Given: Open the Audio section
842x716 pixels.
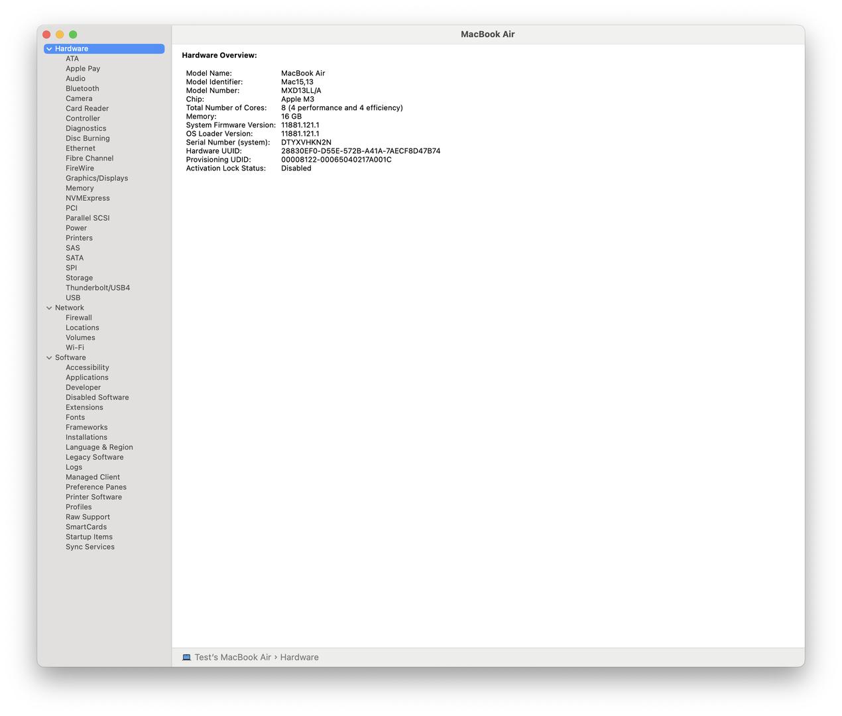Looking at the screenshot, I should [76, 79].
